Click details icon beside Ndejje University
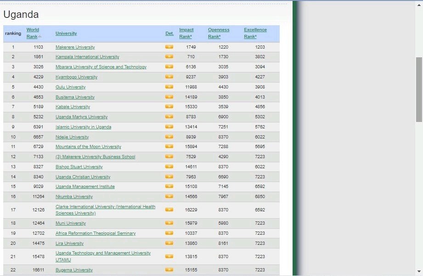 click(169, 137)
